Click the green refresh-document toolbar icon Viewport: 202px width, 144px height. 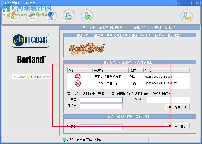pyautogui.click(x=14, y=16)
